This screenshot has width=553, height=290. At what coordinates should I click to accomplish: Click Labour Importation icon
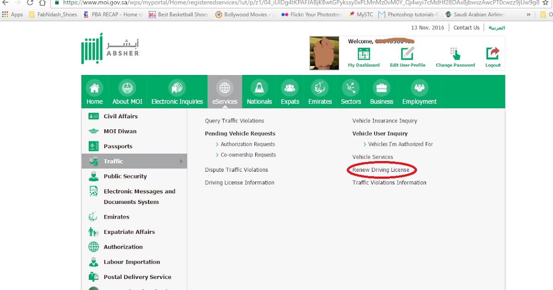(x=94, y=262)
